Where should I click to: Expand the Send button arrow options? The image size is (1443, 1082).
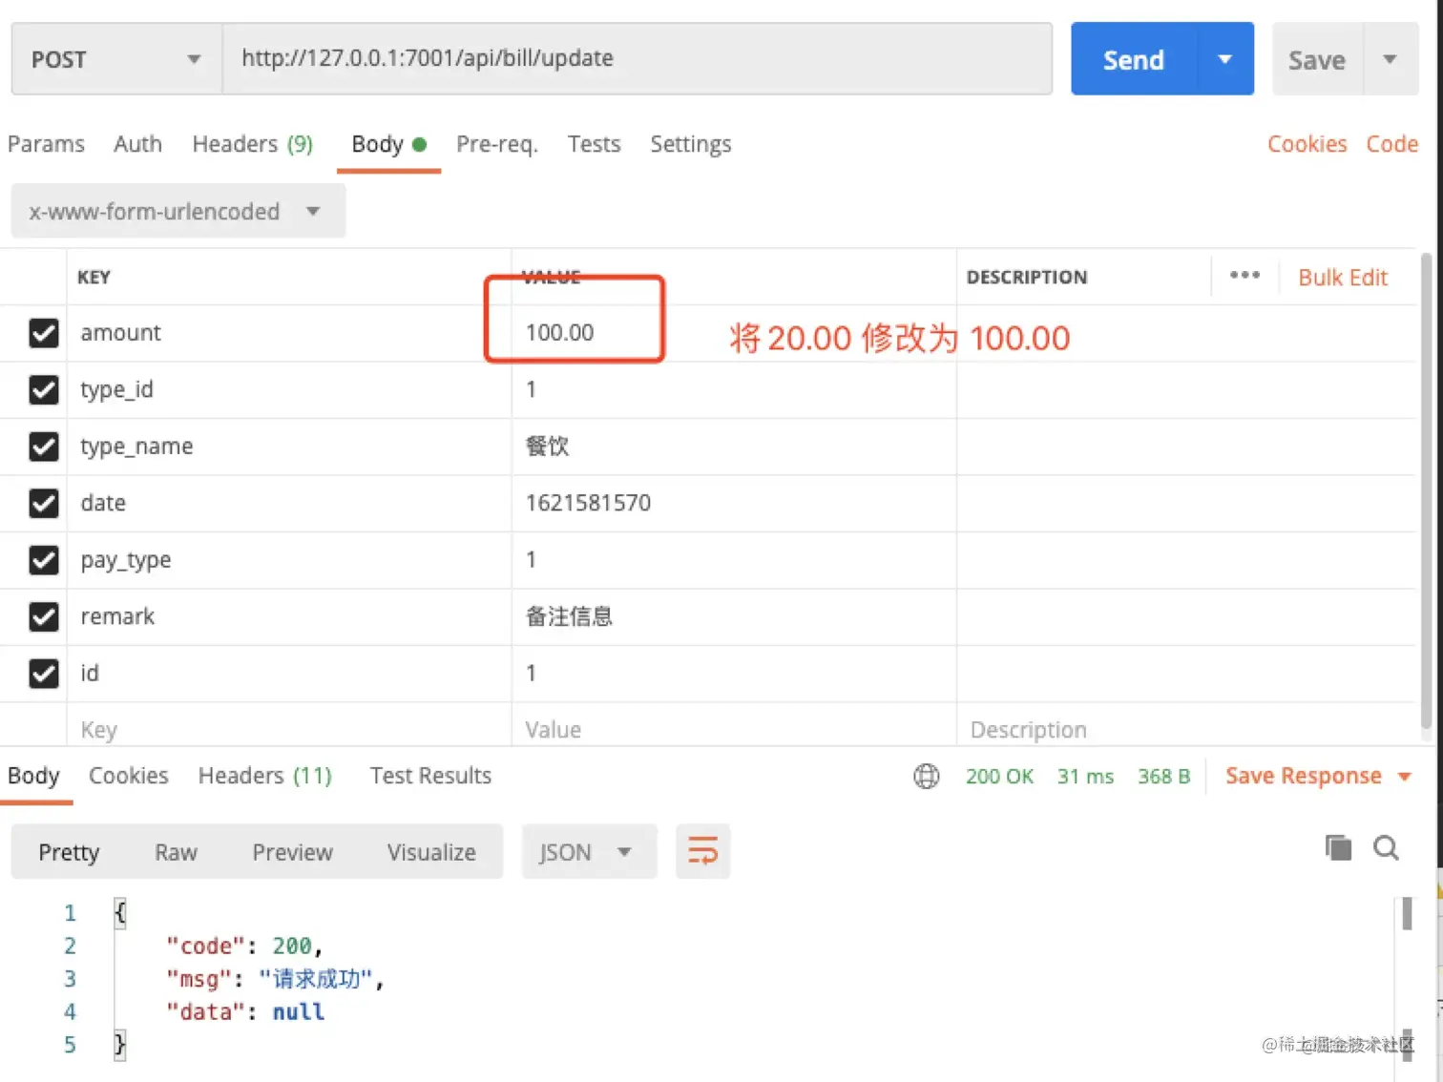tap(1225, 59)
